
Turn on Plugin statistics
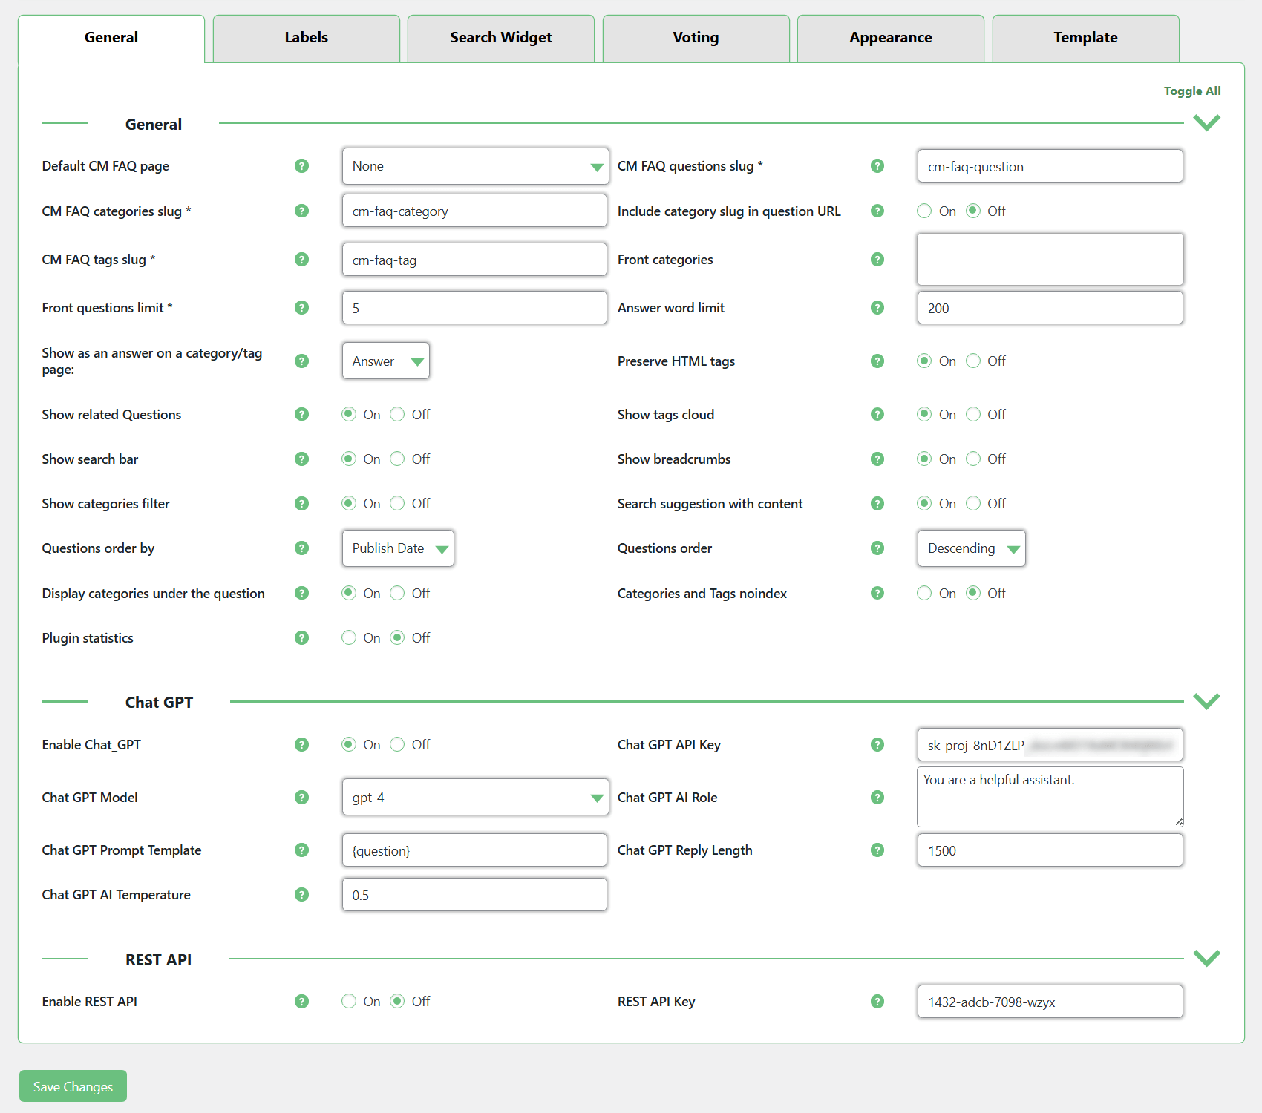349,638
